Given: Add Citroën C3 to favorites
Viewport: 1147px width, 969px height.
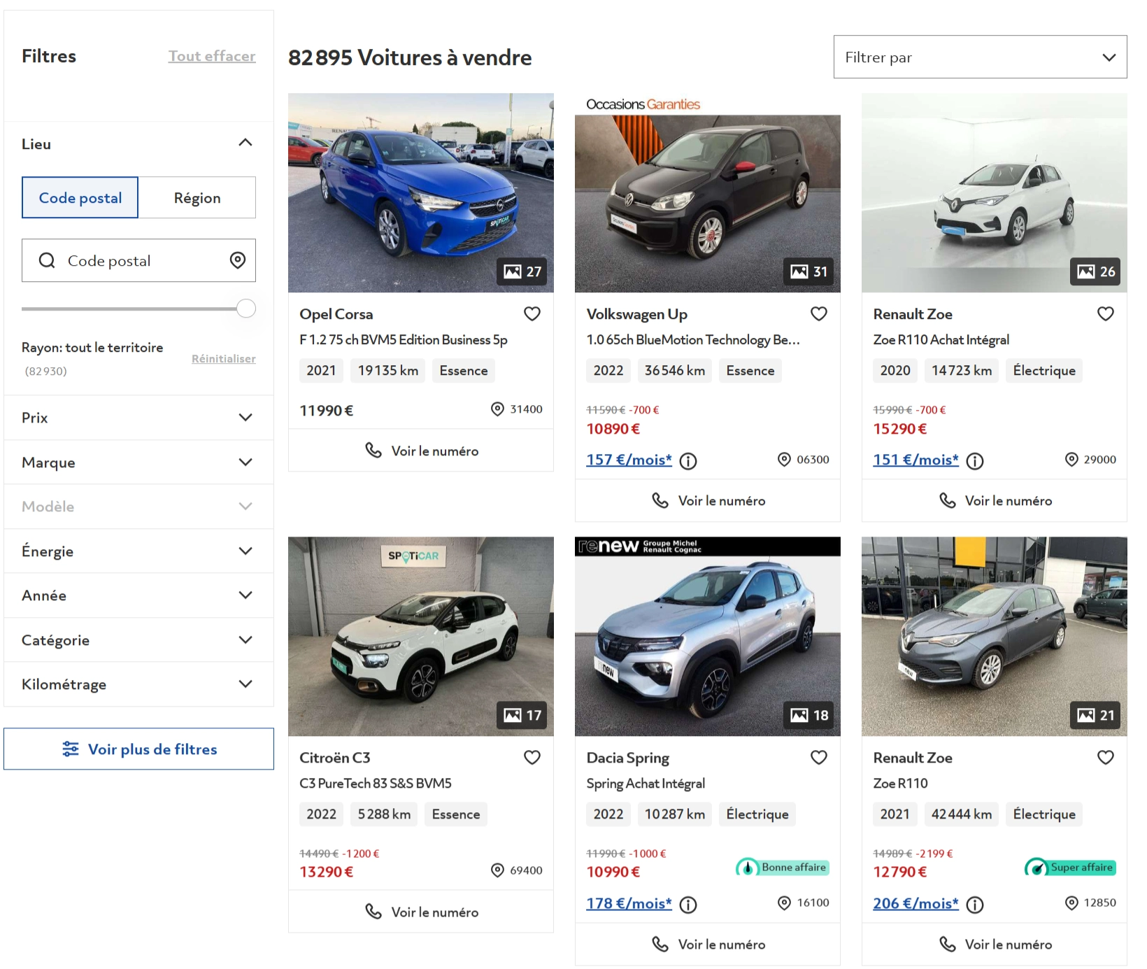Looking at the screenshot, I should pyautogui.click(x=532, y=758).
